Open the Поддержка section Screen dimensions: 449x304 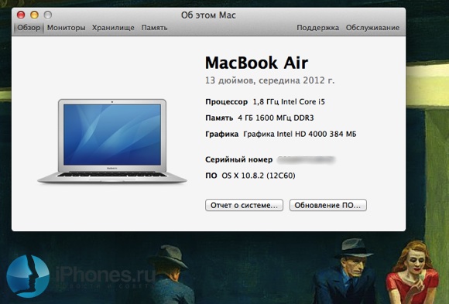[x=317, y=28]
